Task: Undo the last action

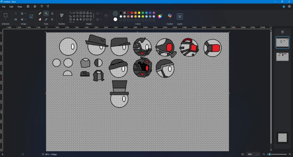Action: click(42, 6)
